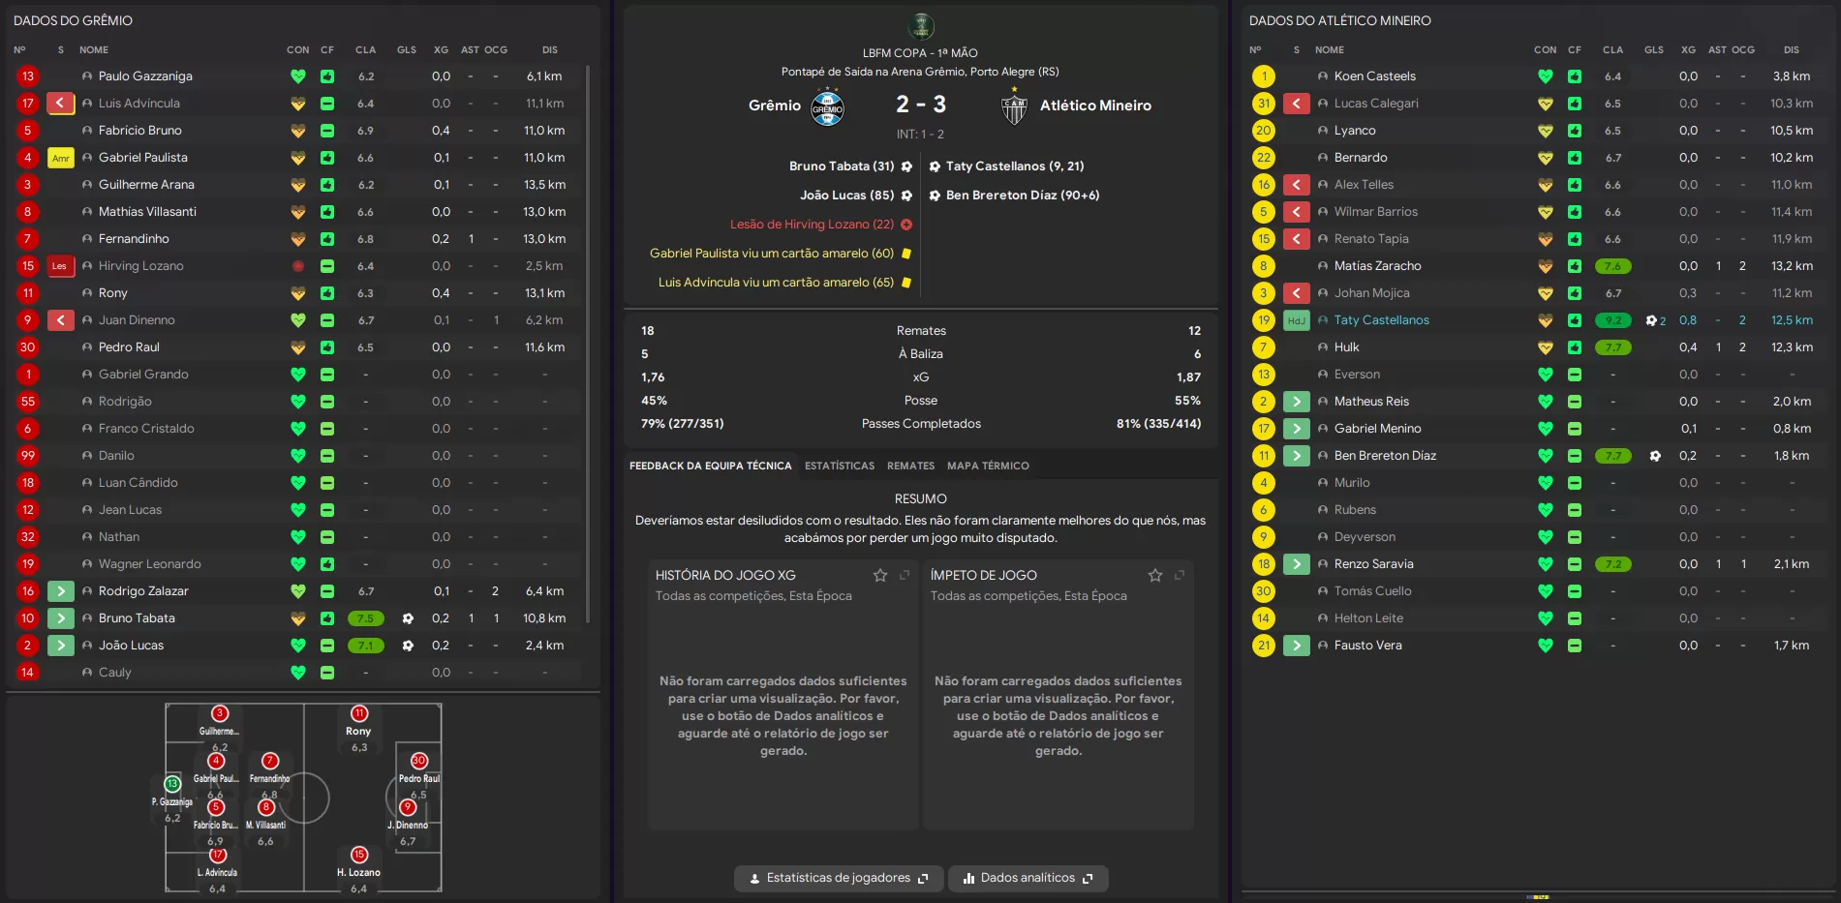This screenshot has height=903, width=1841.
Task: Click the substituted-on arrow for Bruno Tabata
Action: click(x=61, y=618)
